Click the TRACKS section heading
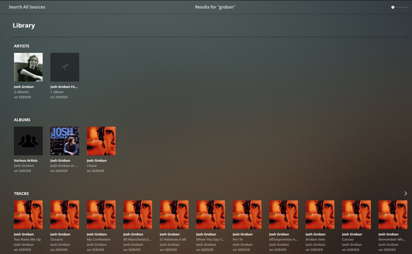This screenshot has width=412, height=254. [21, 194]
